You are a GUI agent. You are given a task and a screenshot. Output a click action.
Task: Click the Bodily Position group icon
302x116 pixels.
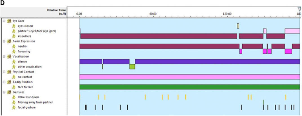[9, 82]
